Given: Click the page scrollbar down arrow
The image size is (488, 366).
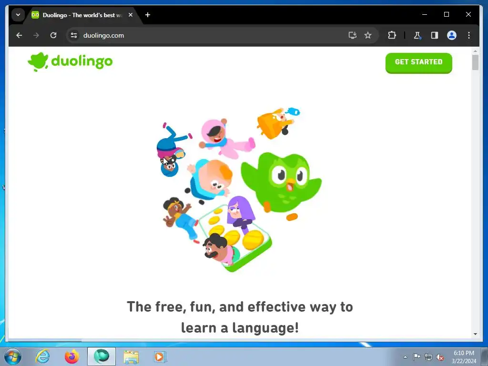Looking at the screenshot, I should (475, 334).
